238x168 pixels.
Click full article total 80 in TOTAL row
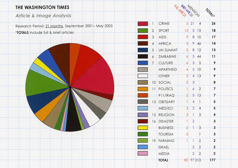[x=186, y=160]
